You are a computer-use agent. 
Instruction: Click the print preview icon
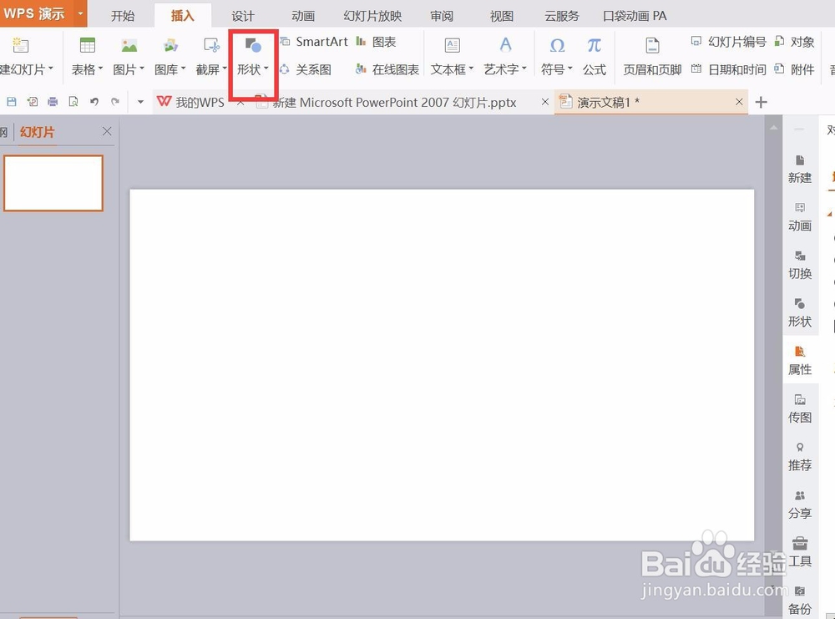tap(73, 101)
